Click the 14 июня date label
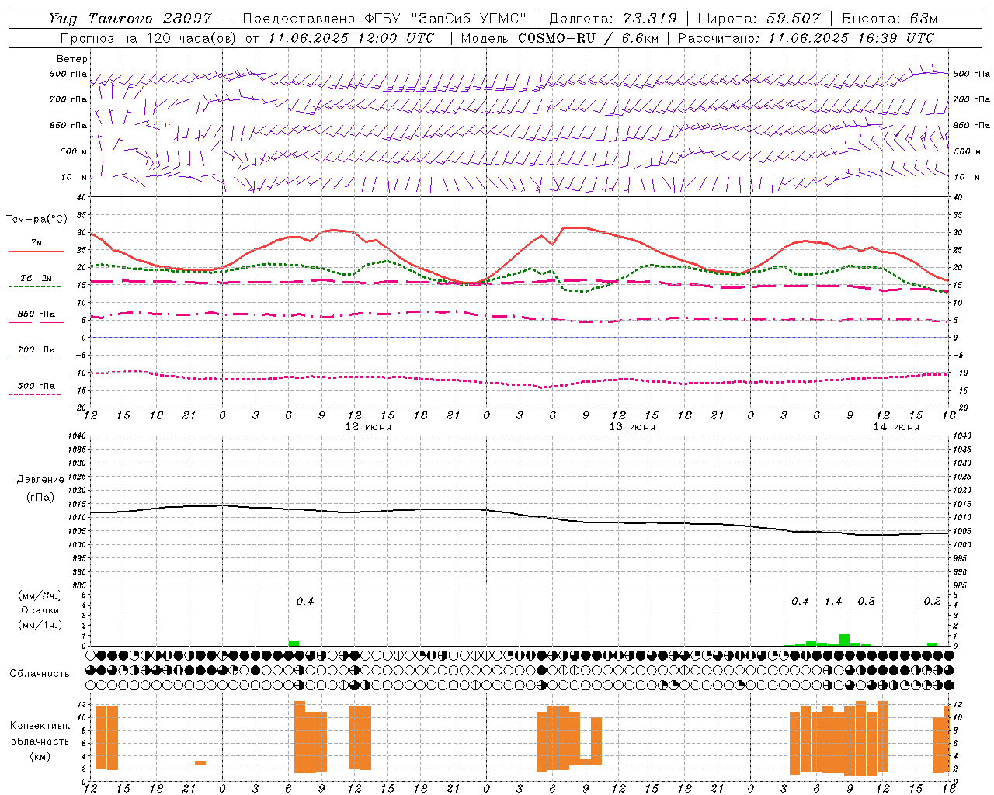 [896, 427]
